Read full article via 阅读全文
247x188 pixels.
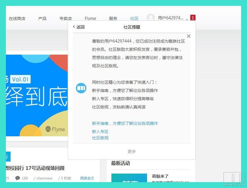tap(87, 178)
